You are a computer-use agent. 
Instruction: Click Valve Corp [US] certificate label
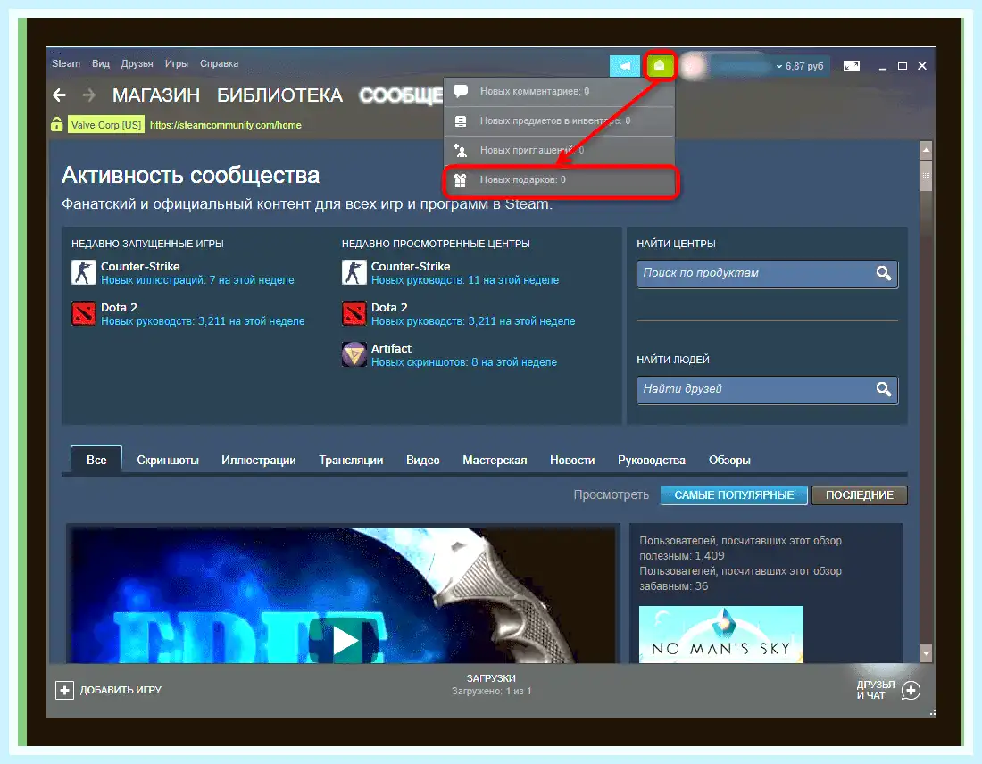pyautogui.click(x=106, y=125)
